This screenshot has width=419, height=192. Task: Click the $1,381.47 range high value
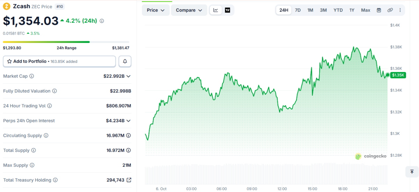(120, 48)
